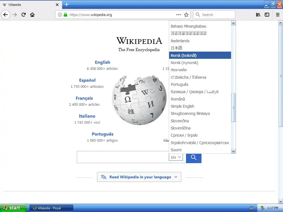Click the blue magnifier search button on Wikipedia
This screenshot has height=212, width=283.
point(194,157)
